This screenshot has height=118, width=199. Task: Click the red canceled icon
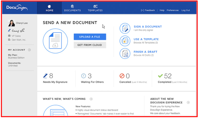tap(122, 76)
